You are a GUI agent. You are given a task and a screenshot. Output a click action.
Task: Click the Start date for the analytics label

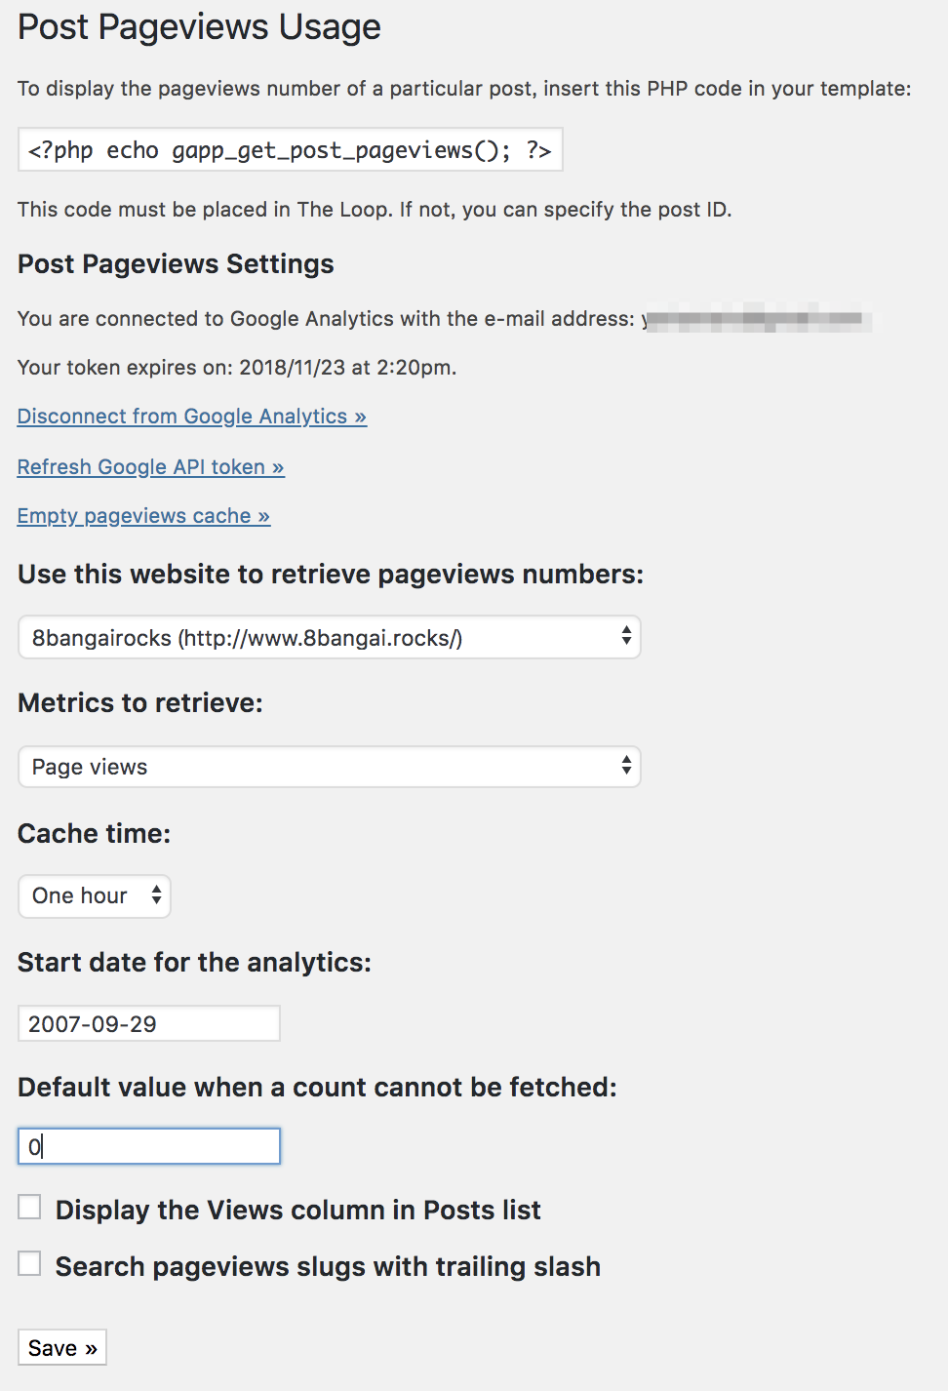(195, 963)
